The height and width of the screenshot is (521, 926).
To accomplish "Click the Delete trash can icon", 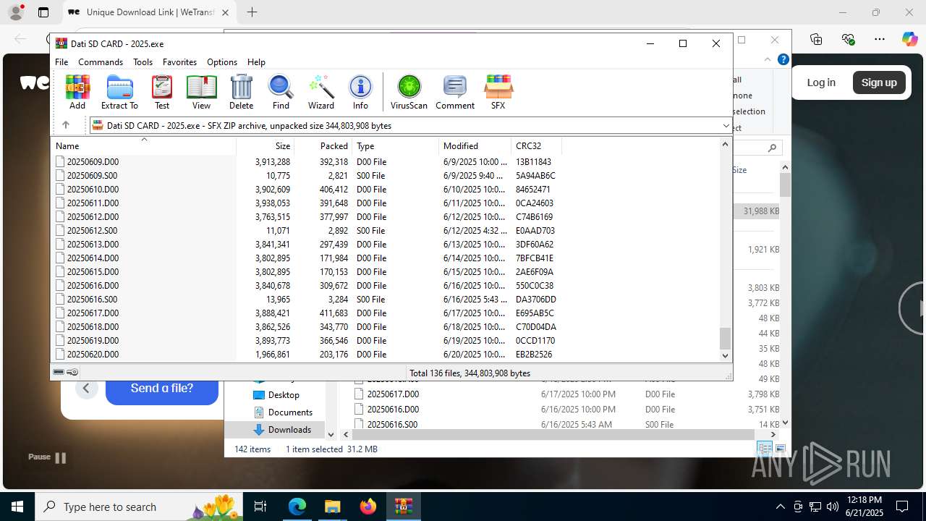I will point(241,92).
